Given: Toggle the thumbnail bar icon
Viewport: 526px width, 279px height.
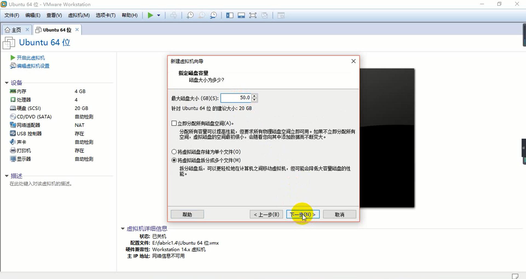Looking at the screenshot, I should [x=241, y=15].
